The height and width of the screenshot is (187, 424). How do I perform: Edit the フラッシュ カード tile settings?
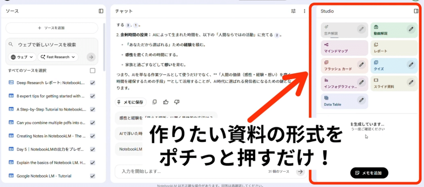pyautogui.click(x=361, y=64)
